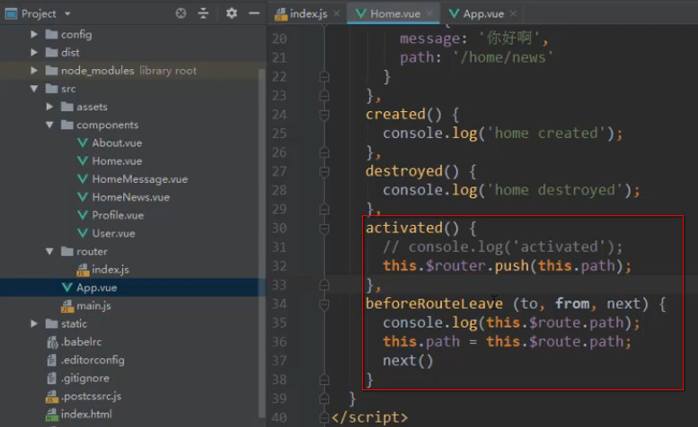
Task: Hide the Project panel with minus icon
Action: (x=254, y=13)
